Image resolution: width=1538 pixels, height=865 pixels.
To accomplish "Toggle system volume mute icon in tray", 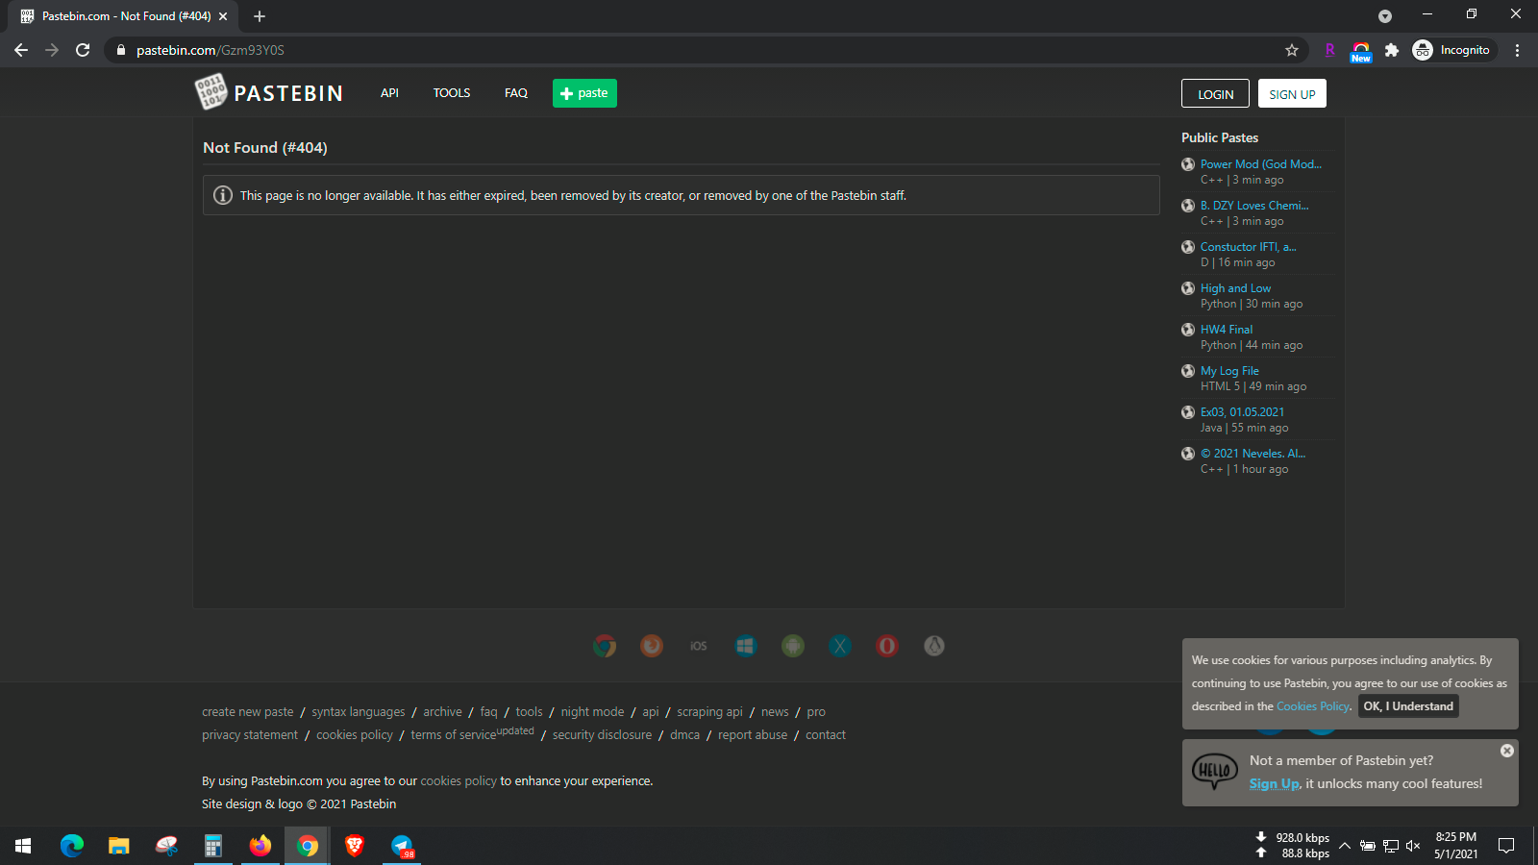I will click(1413, 846).
